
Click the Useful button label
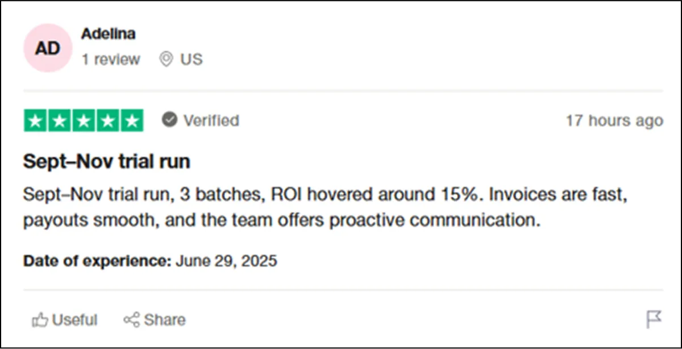(x=74, y=320)
